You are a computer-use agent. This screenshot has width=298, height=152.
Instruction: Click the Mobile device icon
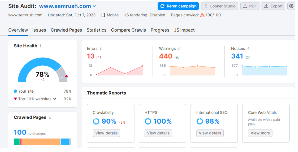103,15
